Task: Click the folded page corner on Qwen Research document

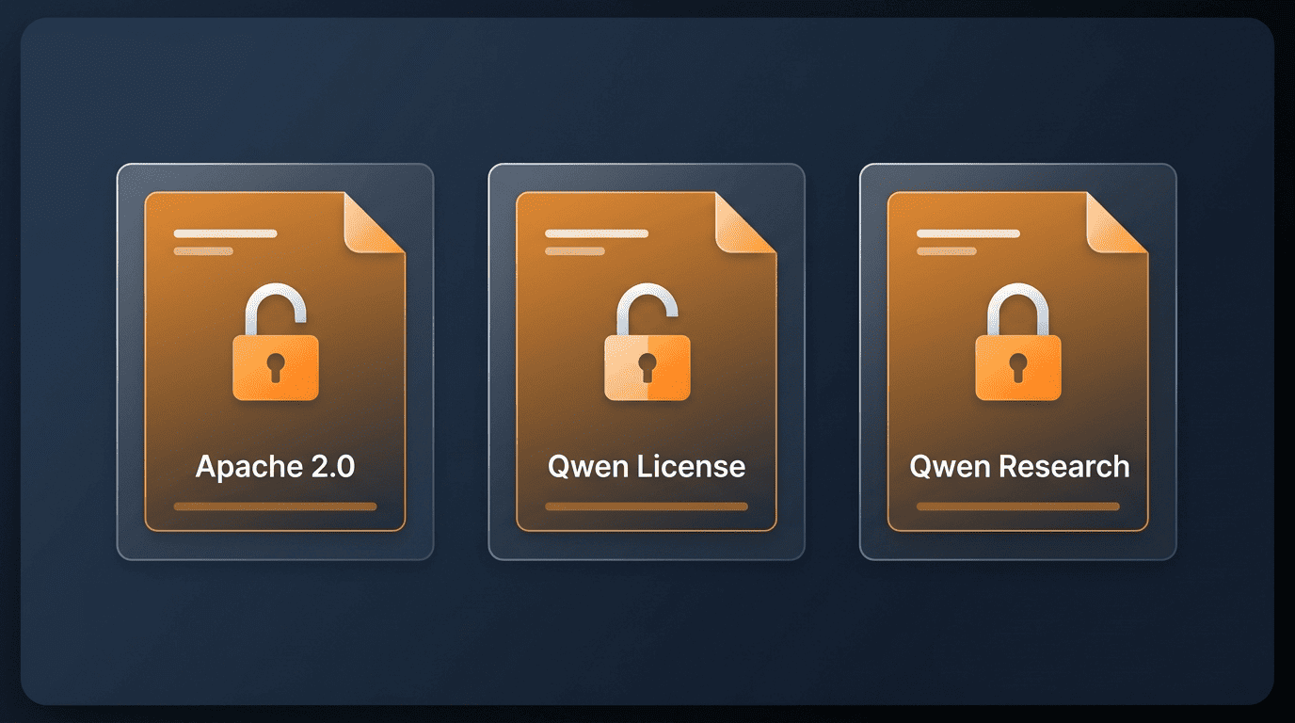Action: click(x=1116, y=222)
